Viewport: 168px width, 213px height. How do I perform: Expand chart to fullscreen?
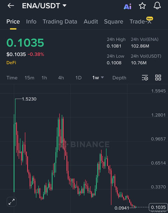[12, 202]
